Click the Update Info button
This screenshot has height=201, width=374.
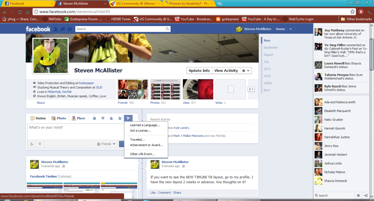pos(199,71)
